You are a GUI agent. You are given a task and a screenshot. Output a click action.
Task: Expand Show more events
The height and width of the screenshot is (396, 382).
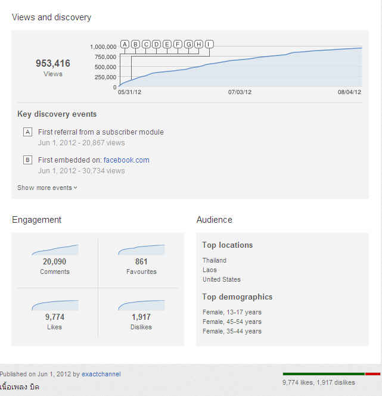47,188
